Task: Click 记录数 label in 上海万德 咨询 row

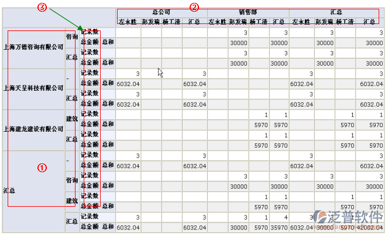Action: click(90, 32)
